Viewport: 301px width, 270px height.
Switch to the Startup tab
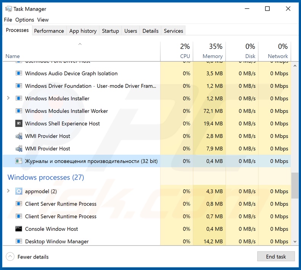tap(110, 31)
